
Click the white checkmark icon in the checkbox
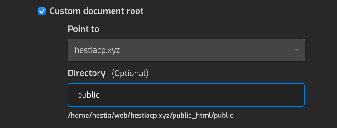click(42, 11)
